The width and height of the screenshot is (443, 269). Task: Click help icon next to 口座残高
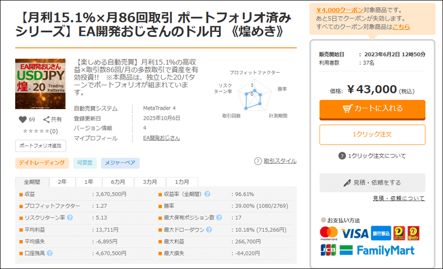(49, 253)
